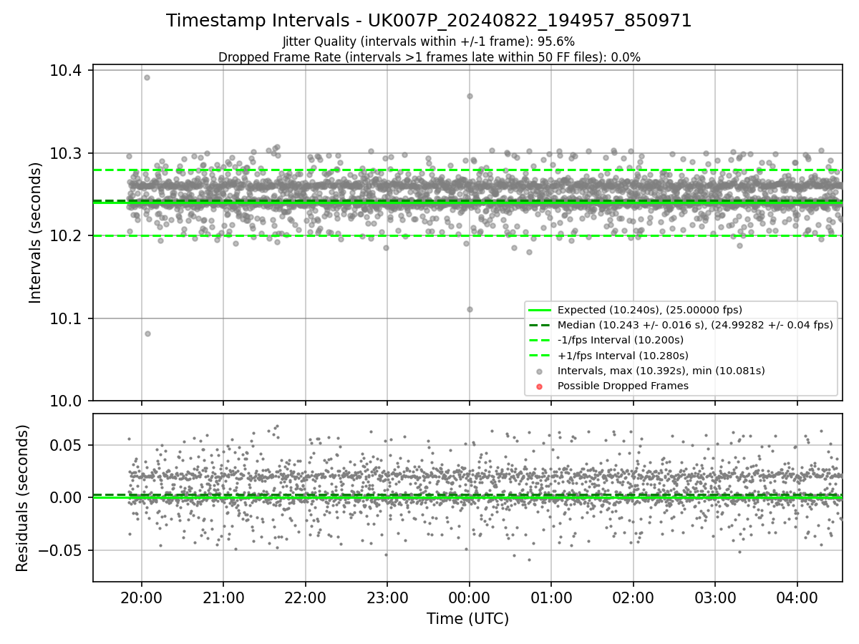859x644 pixels.
Task: Click the high outlier point at midnight near 10.37
Action: [x=470, y=96]
